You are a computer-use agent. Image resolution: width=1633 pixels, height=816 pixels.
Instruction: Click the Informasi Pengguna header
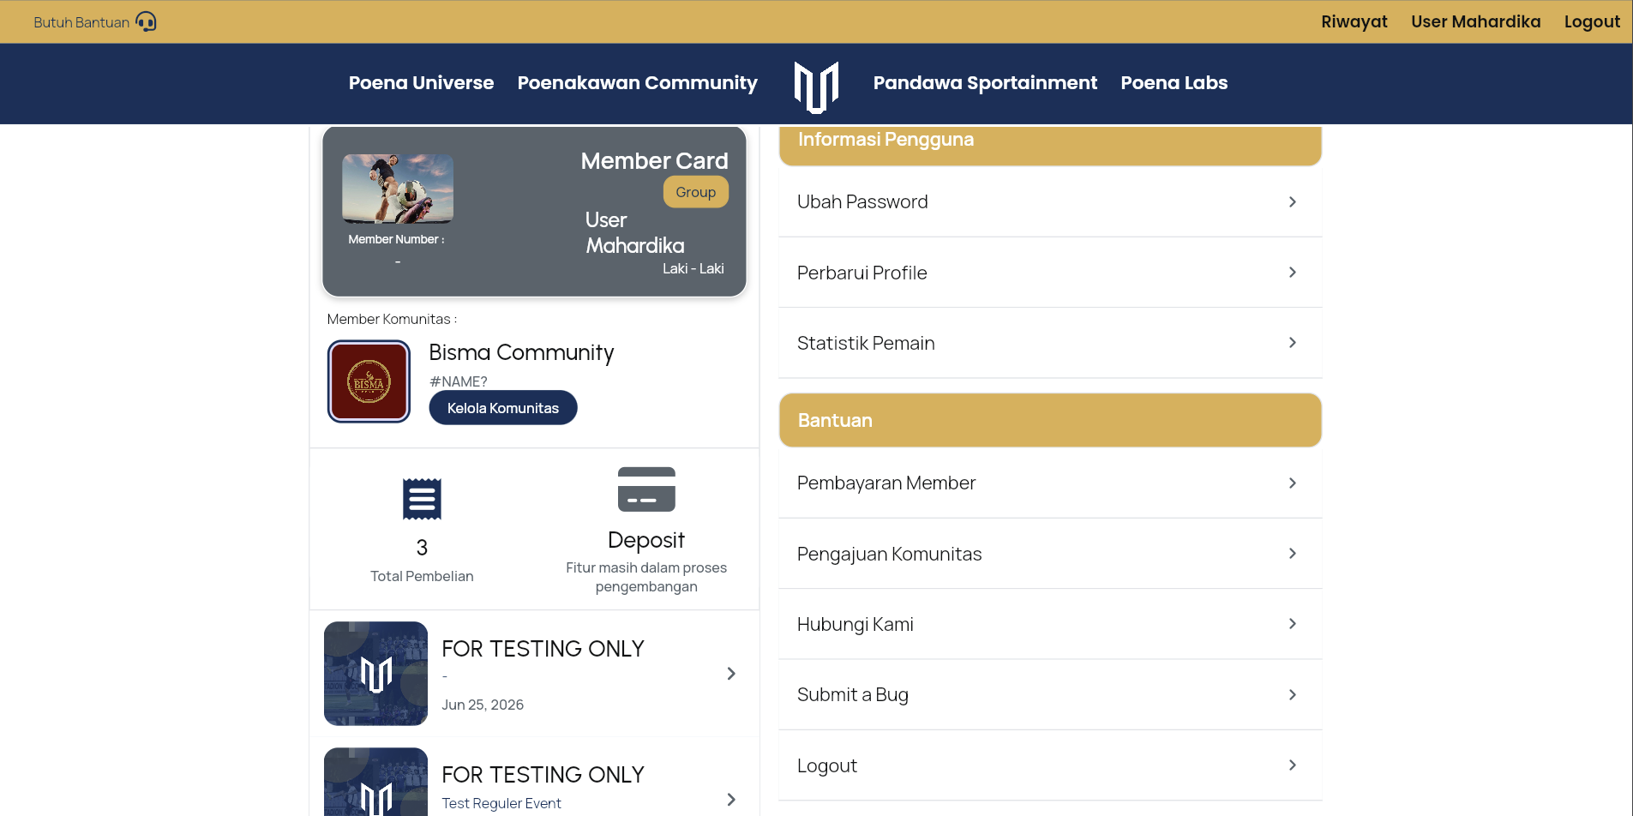pos(1050,145)
